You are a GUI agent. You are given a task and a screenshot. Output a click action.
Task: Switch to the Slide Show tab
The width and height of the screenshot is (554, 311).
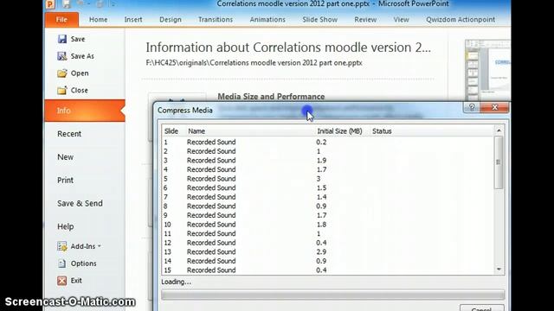319,20
